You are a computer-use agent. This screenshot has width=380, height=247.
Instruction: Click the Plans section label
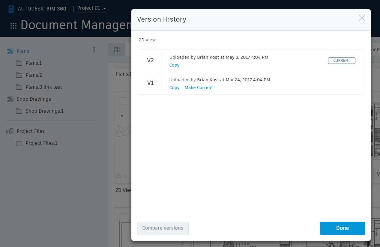tap(23, 51)
